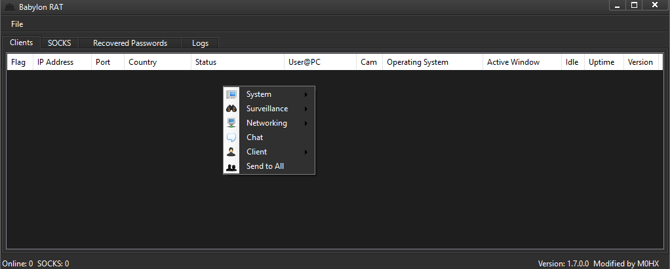
Task: Open the Logs tab
Action: 201,43
